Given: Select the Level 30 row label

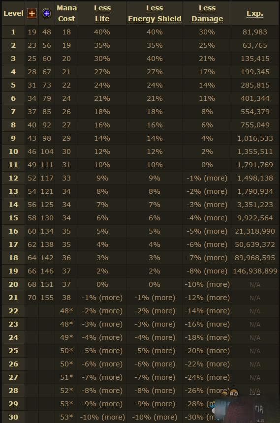Looking at the screenshot, I should tap(13, 417).
